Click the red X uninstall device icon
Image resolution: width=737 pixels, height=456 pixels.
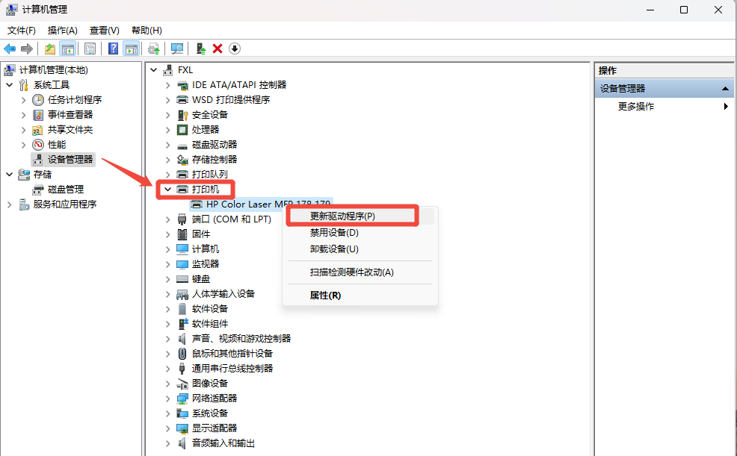[x=218, y=49]
